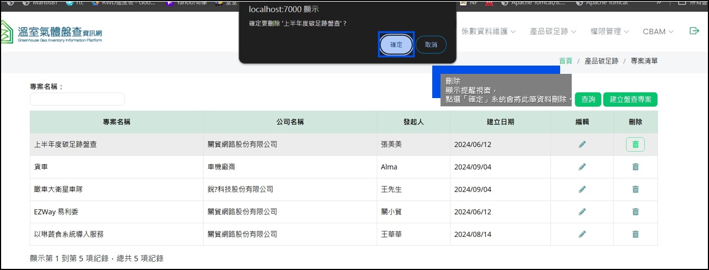Click the trash icon for 上半年度碳足跡盤查

pos(635,144)
